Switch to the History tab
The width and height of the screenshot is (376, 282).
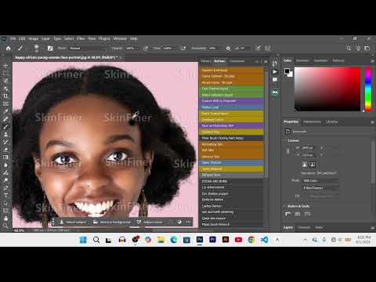pos(206,61)
